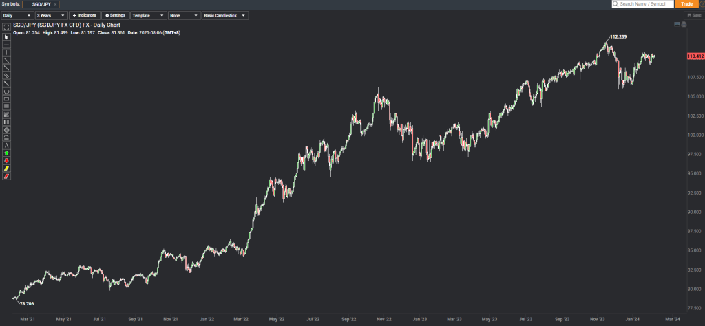Image resolution: width=705 pixels, height=326 pixels.
Task: Select the horizontal line drawing tool
Action: (x=7, y=45)
